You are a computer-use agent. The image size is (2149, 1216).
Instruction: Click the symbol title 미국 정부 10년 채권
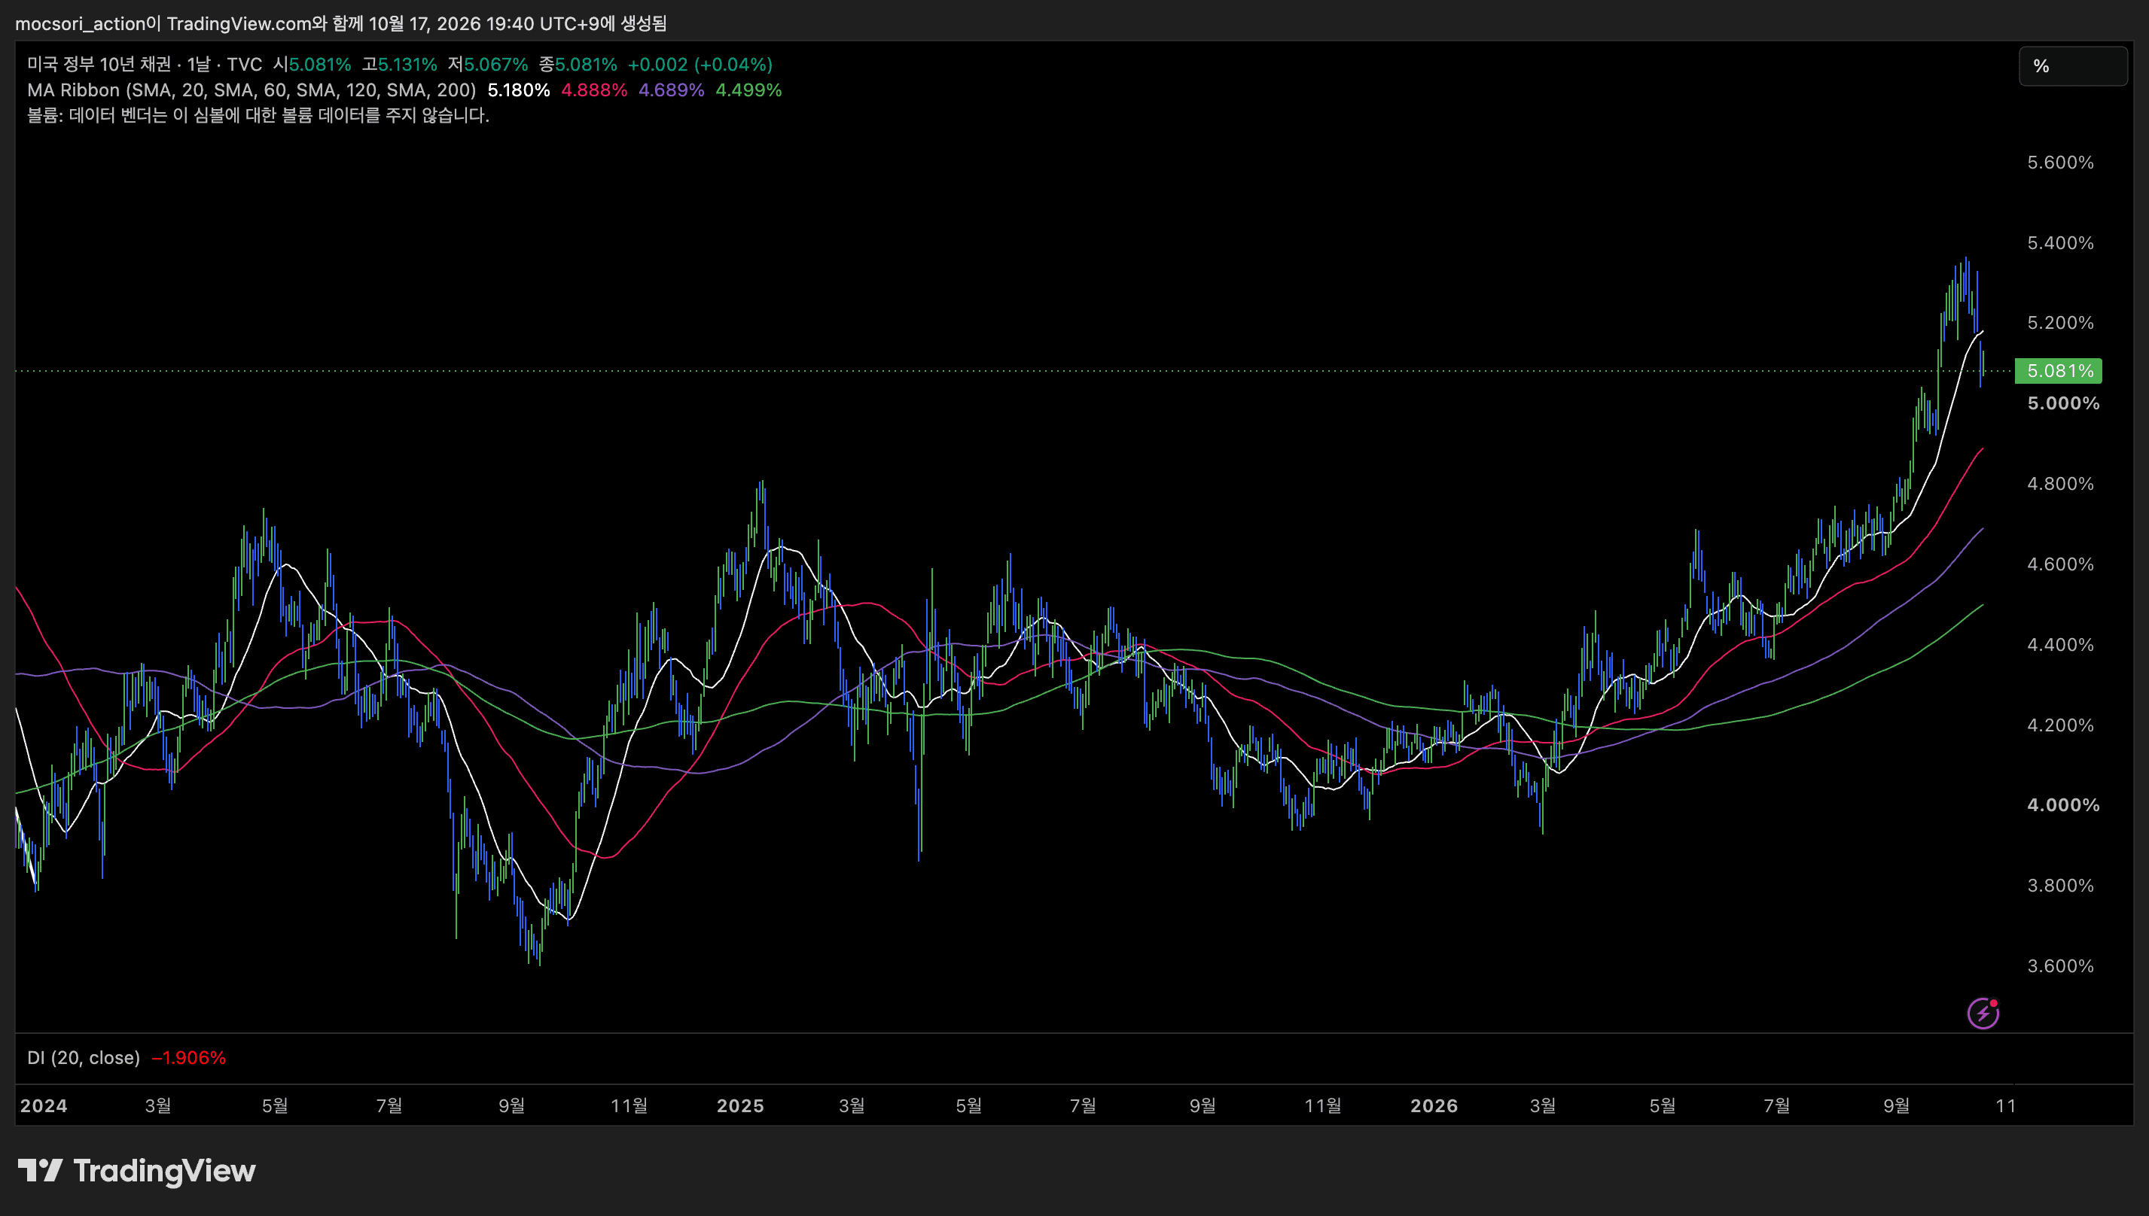(x=99, y=64)
